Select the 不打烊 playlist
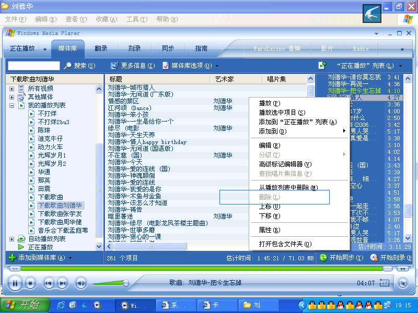418x313 pixels. pyautogui.click(x=47, y=114)
